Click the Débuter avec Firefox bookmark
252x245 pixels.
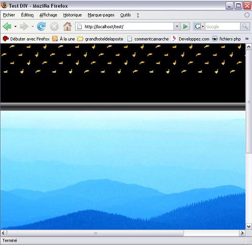pyautogui.click(x=26, y=39)
